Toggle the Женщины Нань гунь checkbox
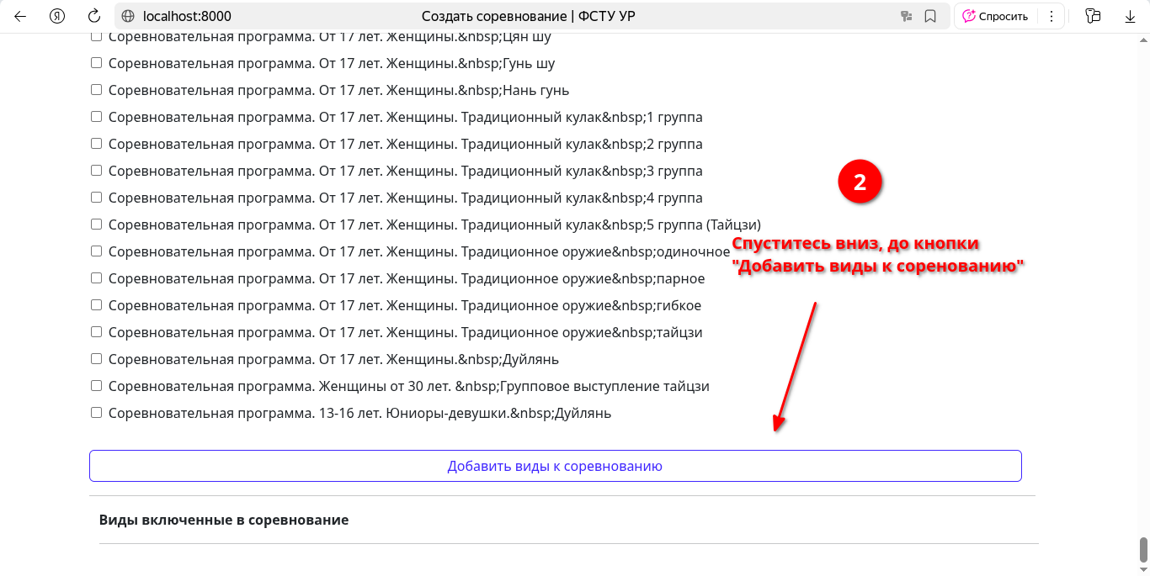Image resolution: width=1150 pixels, height=576 pixels. pyautogui.click(x=96, y=90)
